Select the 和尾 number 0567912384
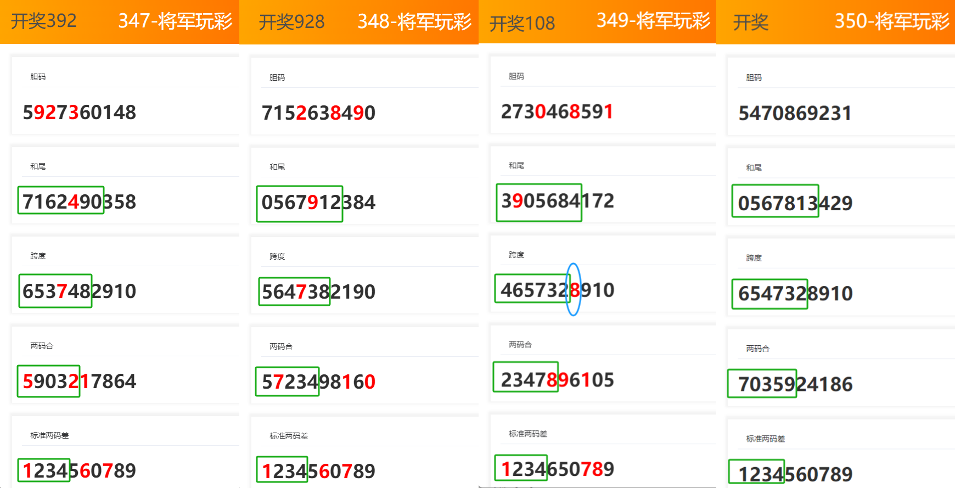Viewport: 955px width, 488px height. [319, 203]
